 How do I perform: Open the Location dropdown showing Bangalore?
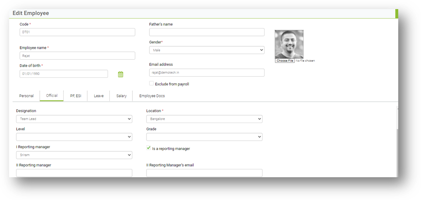coord(204,119)
